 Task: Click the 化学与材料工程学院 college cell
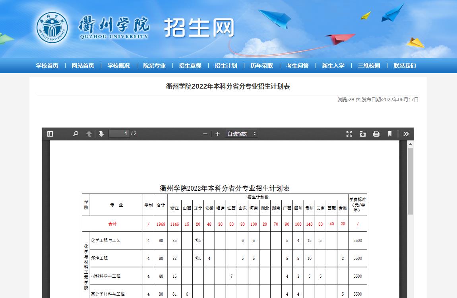(x=86, y=265)
